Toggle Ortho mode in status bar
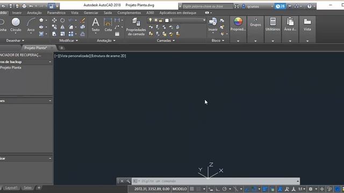This screenshot has width=344, height=193. tap(217, 189)
